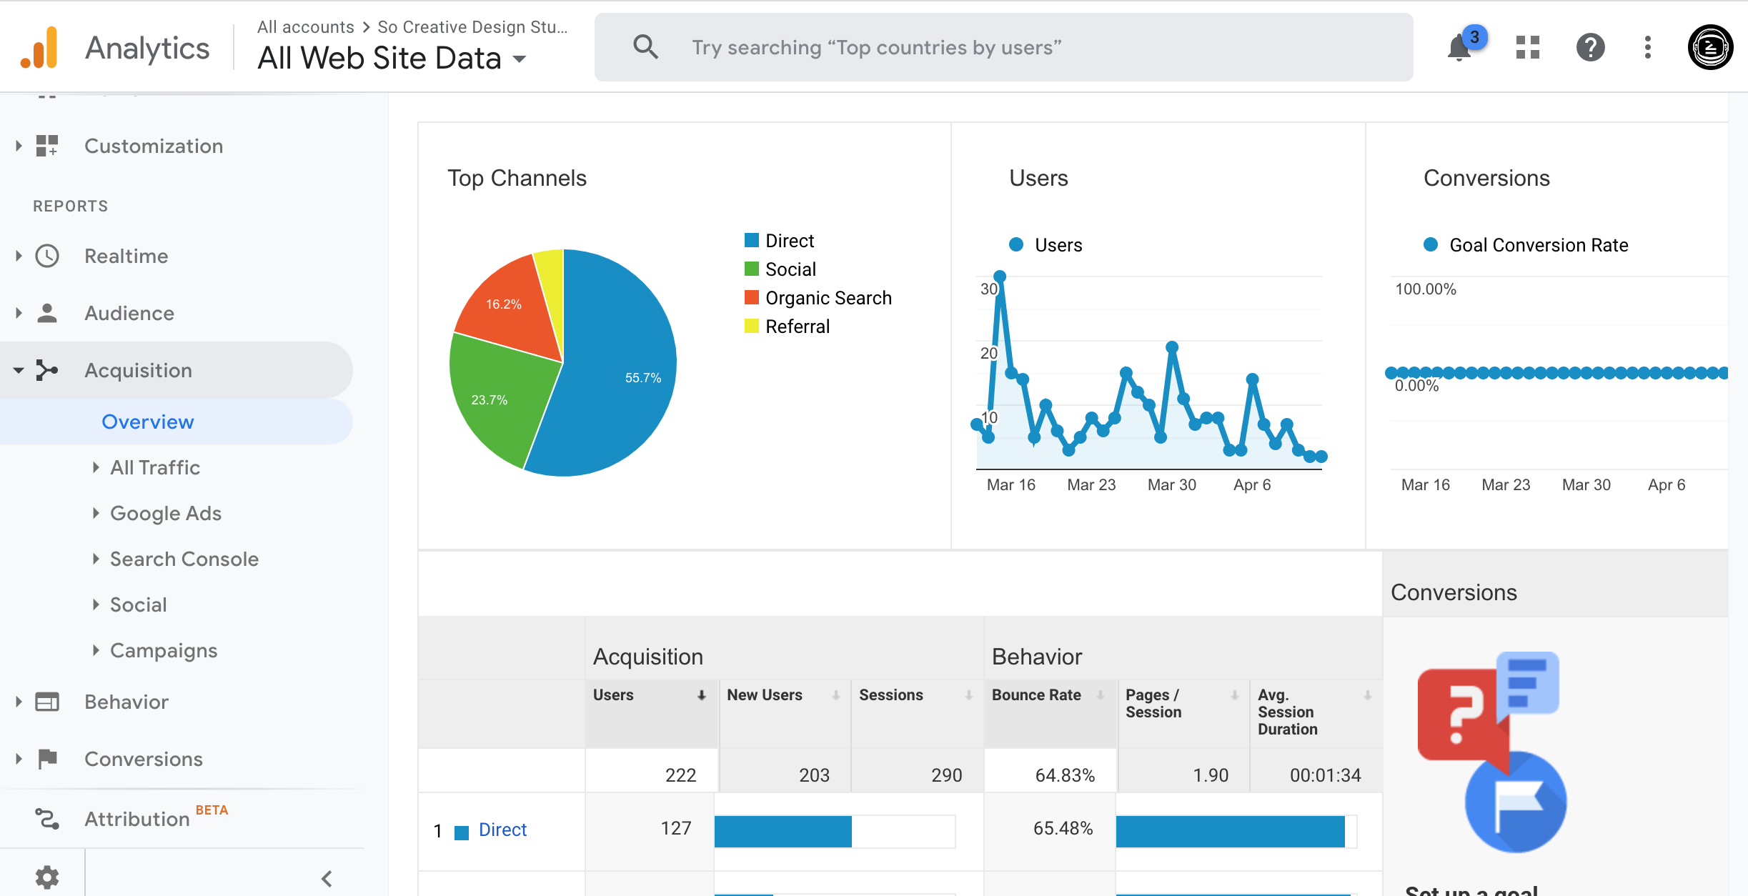This screenshot has height=896, width=1748.
Task: Click the Attribution path icon
Action: point(47,819)
